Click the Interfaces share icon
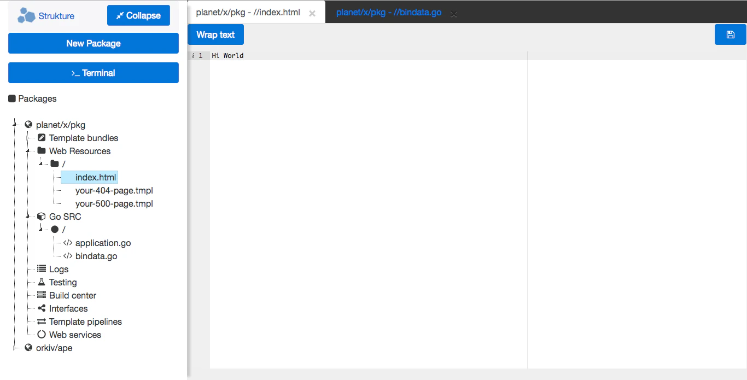747x380 pixels. [42, 308]
